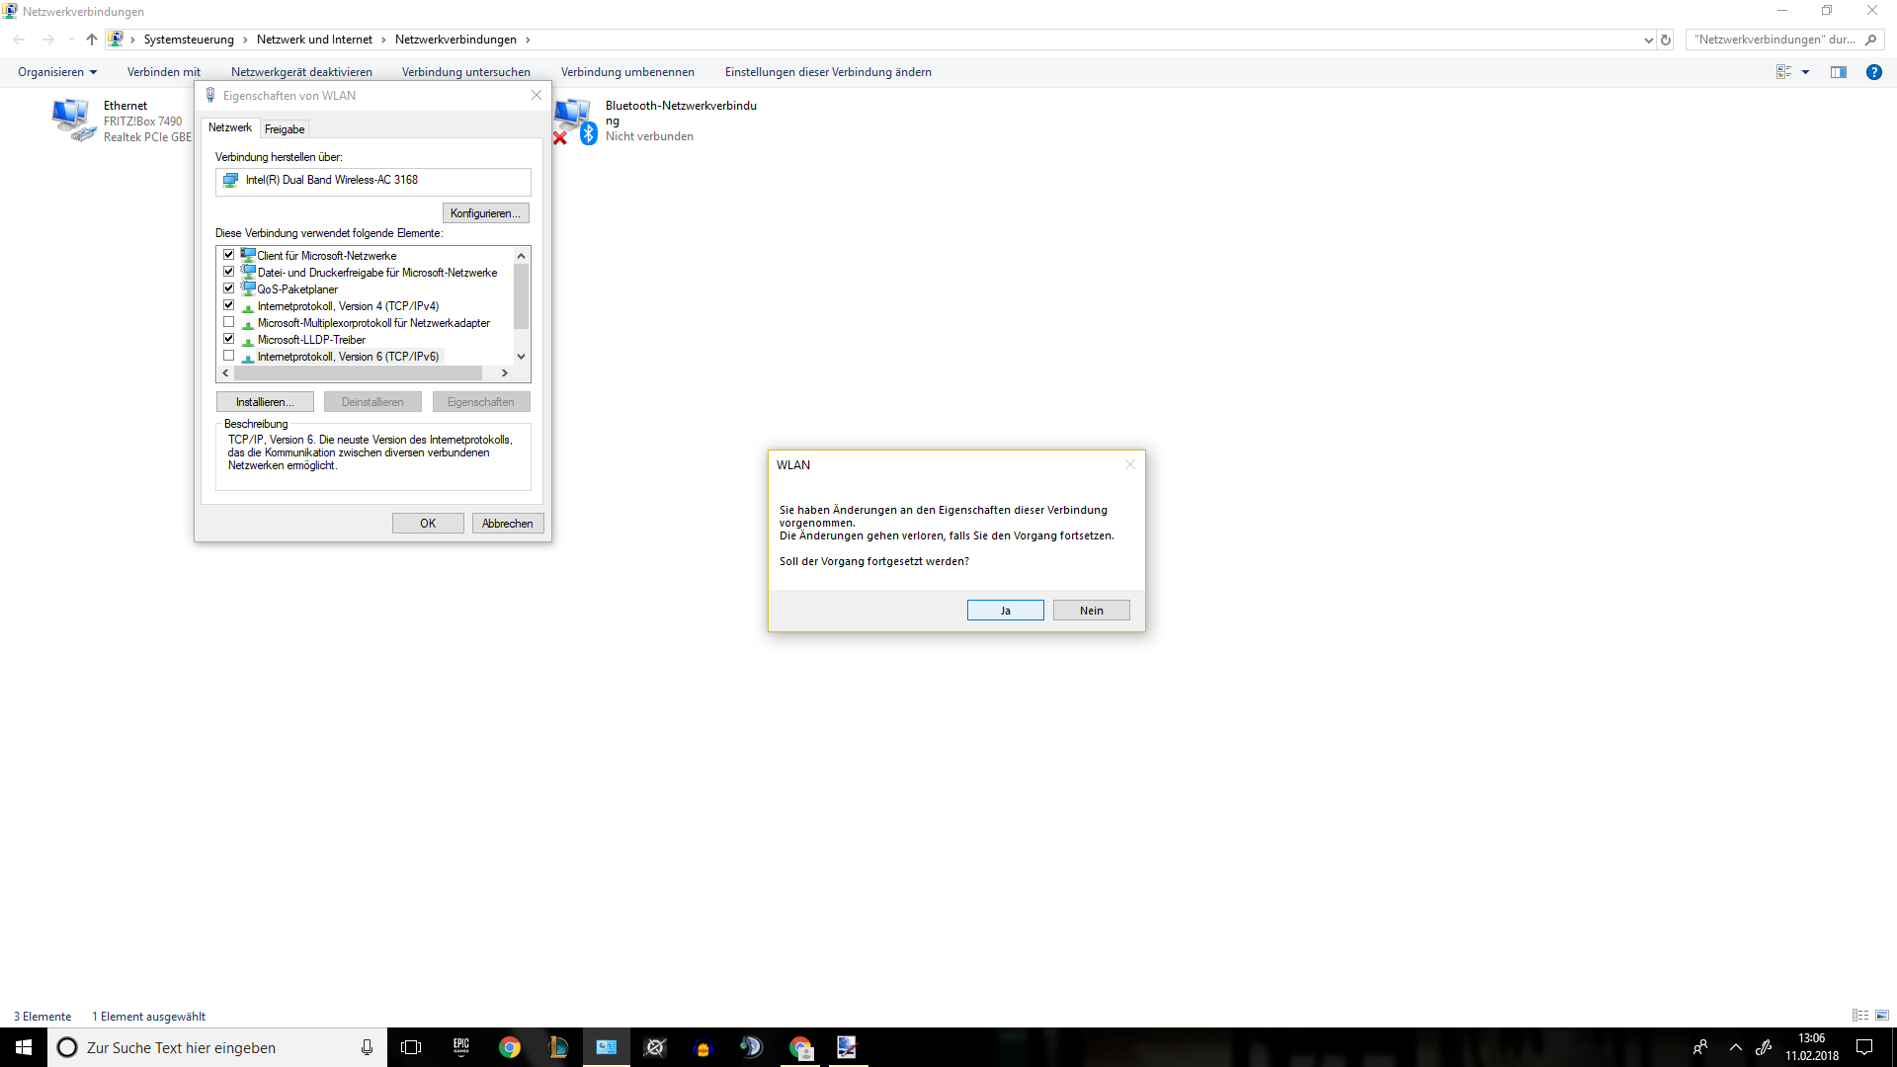Open the Windows Start menu
Viewport: 1897px width, 1067px height.
pyautogui.click(x=24, y=1047)
